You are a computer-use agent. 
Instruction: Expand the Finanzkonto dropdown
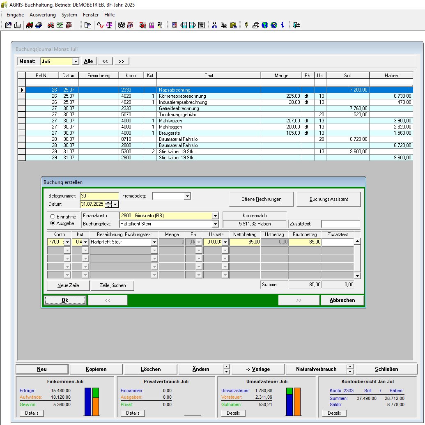tap(215, 216)
